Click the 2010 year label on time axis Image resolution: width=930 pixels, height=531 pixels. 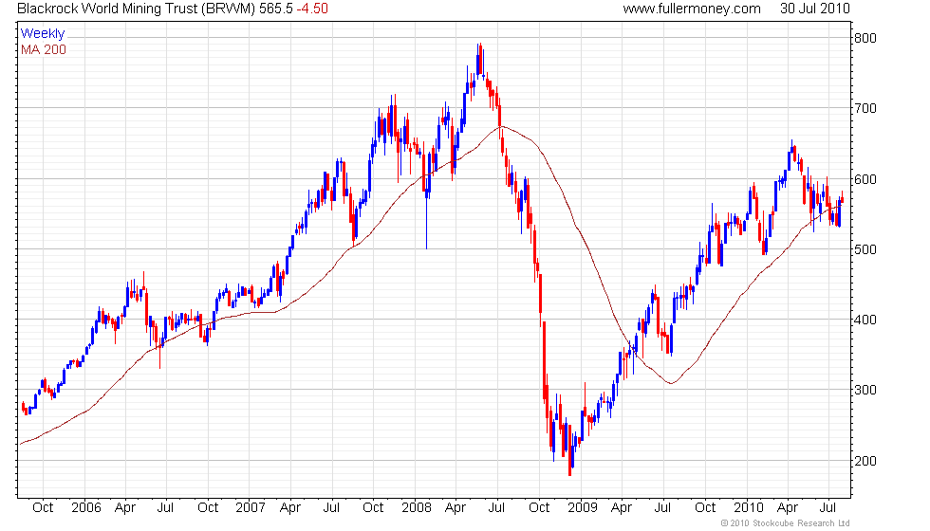point(749,508)
